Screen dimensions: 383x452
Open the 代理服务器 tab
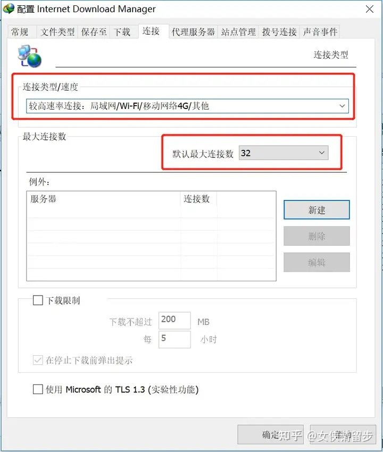[x=193, y=32]
